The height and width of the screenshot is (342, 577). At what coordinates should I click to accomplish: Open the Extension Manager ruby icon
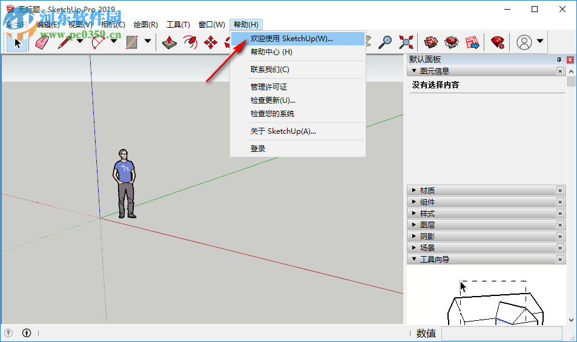pos(497,42)
